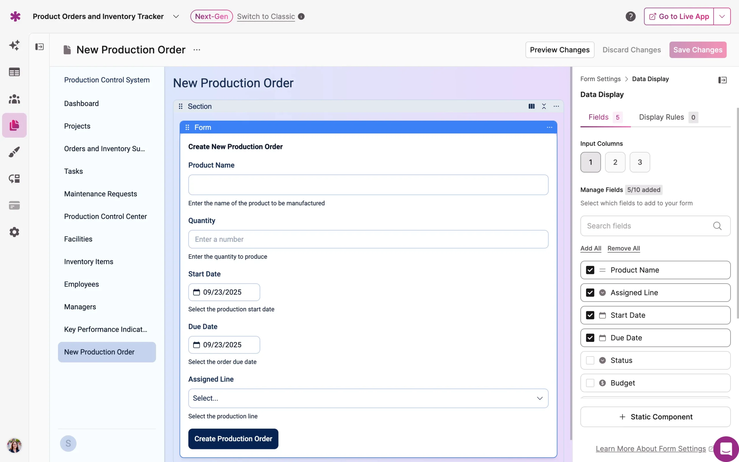Enable the Status field checkbox
Viewport: 739px width, 462px height.
590,361
